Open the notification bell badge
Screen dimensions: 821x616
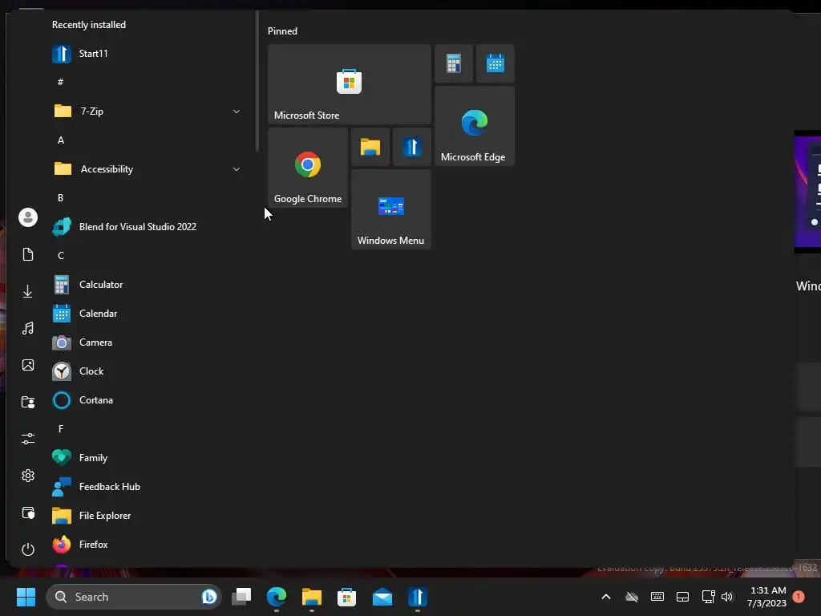tap(799, 596)
